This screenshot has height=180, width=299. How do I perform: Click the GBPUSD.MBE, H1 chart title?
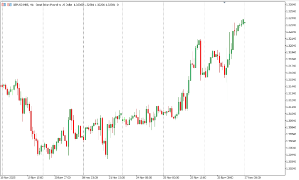(x=23, y=5)
